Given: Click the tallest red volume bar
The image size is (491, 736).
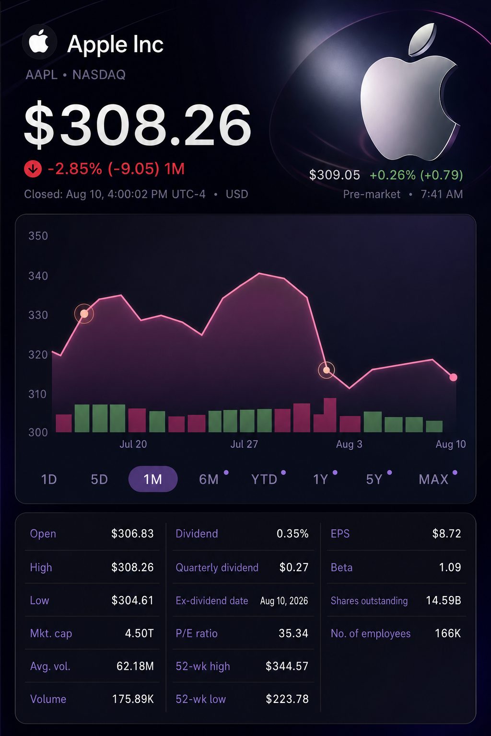Looking at the screenshot, I should click(x=330, y=415).
